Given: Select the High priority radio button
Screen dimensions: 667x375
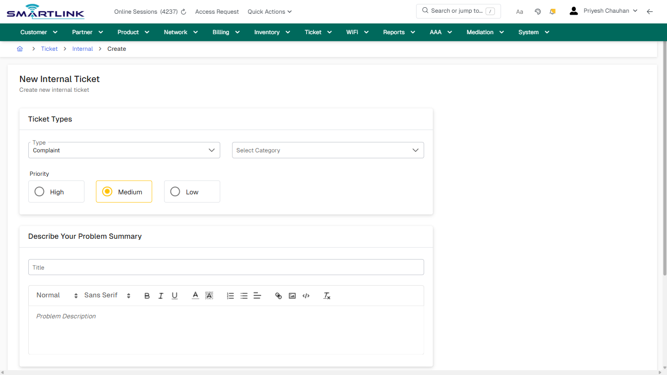Looking at the screenshot, I should tap(39, 191).
